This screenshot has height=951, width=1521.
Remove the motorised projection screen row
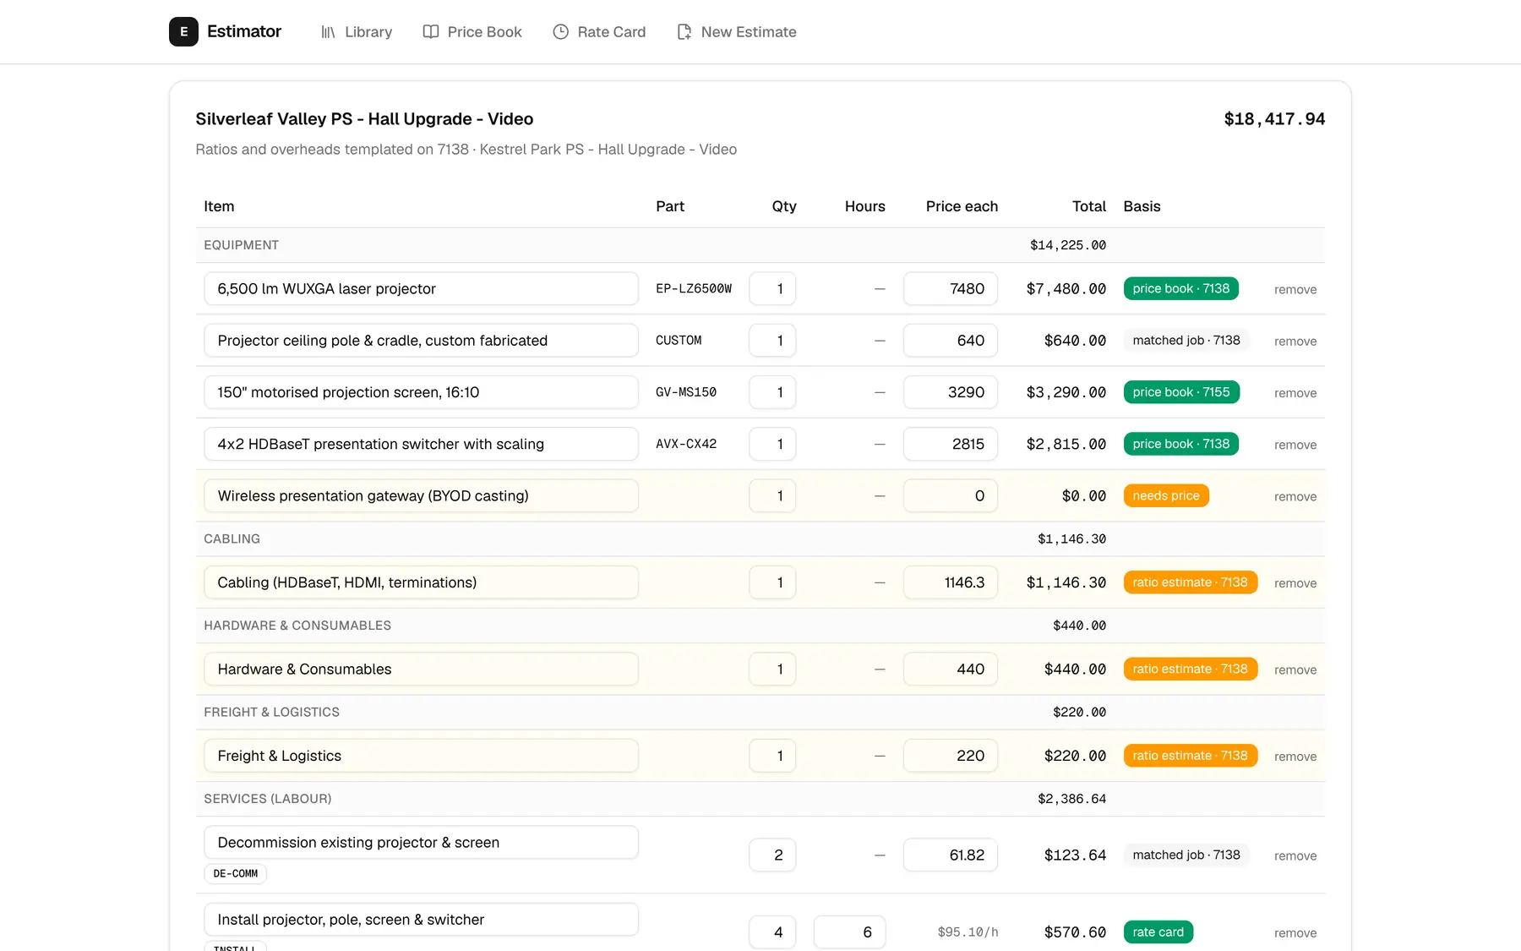[x=1295, y=393]
